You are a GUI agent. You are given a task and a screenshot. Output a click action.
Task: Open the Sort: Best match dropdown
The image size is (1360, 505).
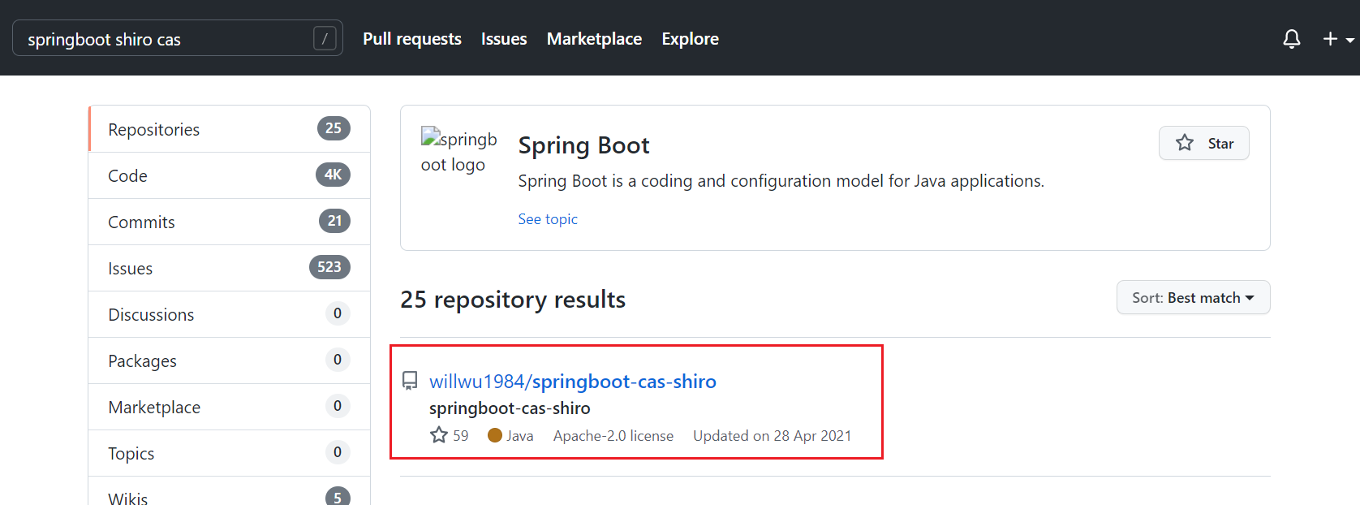pos(1193,297)
